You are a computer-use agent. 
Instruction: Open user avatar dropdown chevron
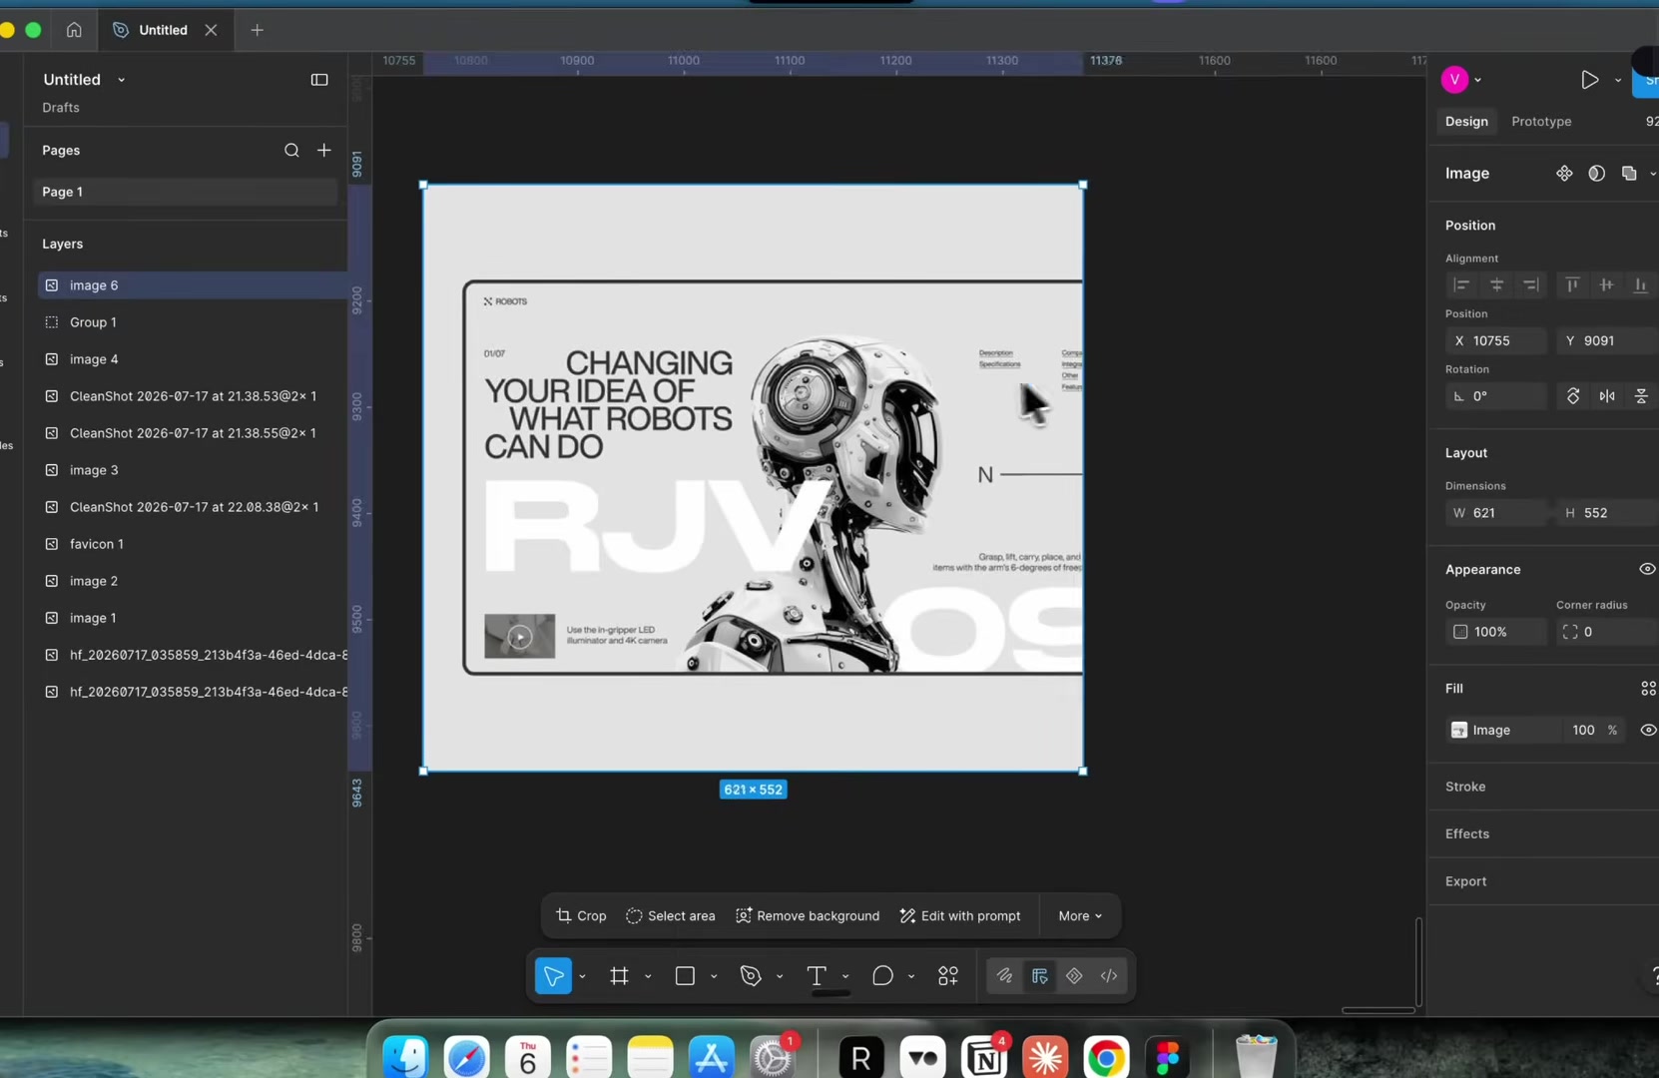pos(1478,80)
